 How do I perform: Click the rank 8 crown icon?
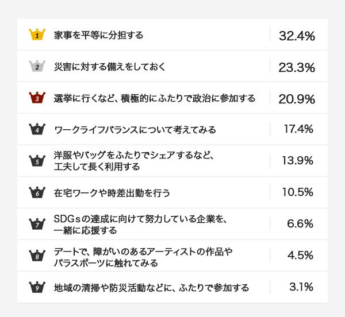tap(37, 256)
